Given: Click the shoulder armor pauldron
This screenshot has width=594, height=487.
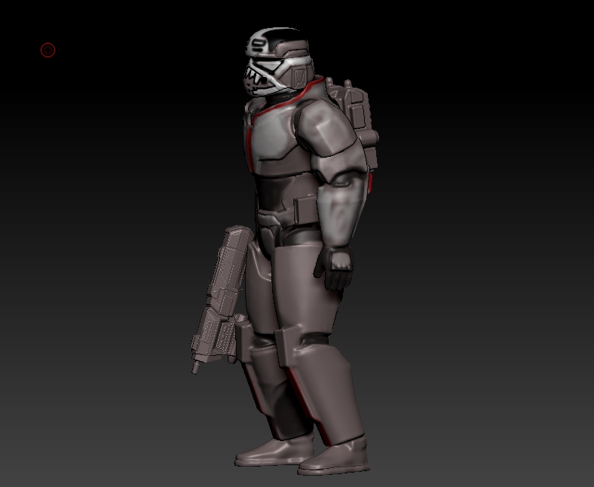Looking at the screenshot, I should click(x=326, y=127).
